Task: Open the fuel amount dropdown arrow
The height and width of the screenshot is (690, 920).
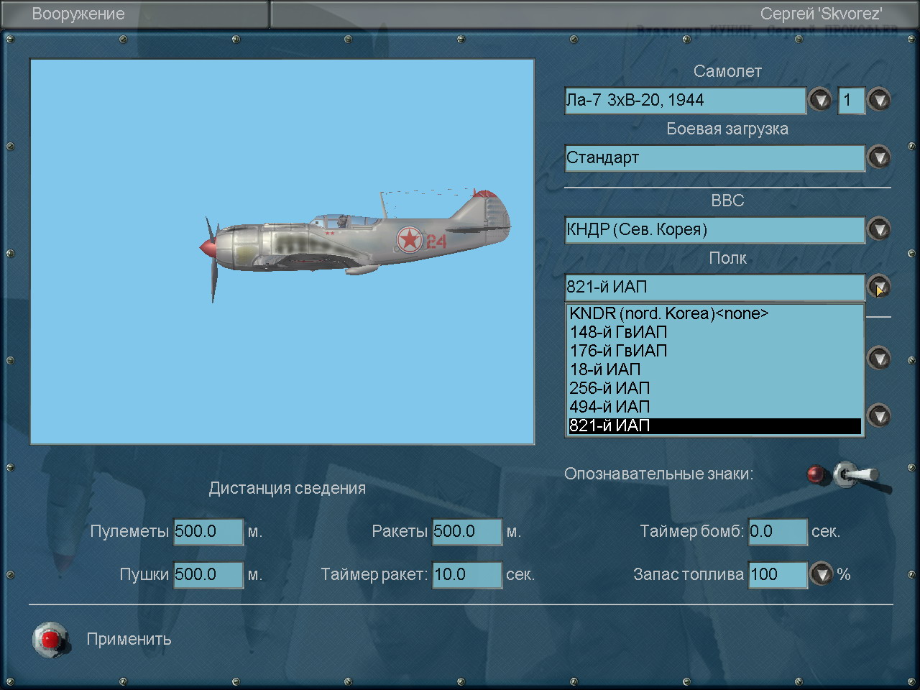Action: (x=821, y=574)
